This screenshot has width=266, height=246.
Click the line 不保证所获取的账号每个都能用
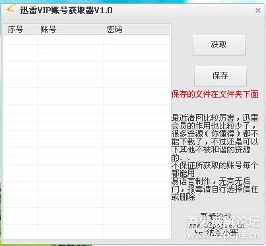215,169
